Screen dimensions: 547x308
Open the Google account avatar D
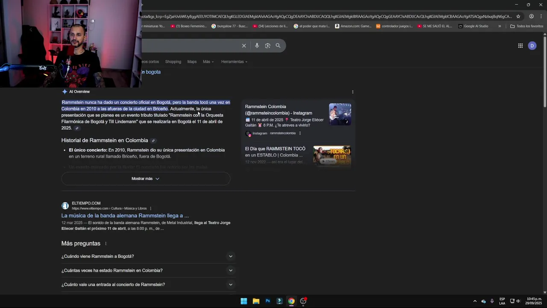[532, 46]
